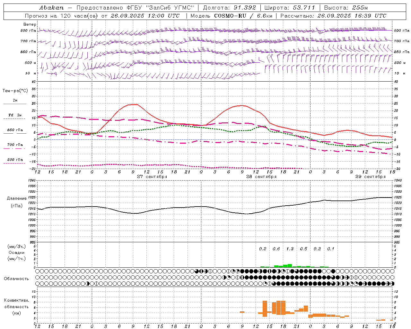
Task: Select the elevation text "Высота: 255м"
Action: [346, 8]
